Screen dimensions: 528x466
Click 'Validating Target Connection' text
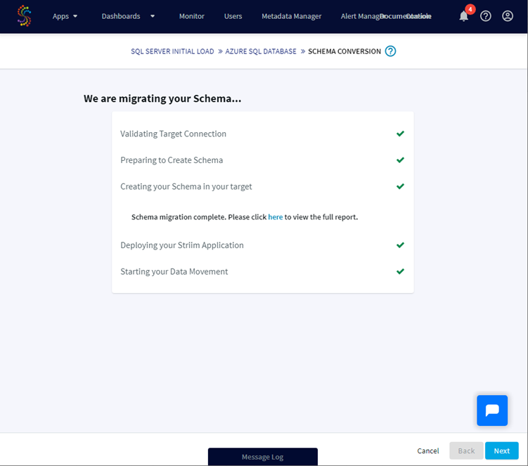click(x=173, y=134)
